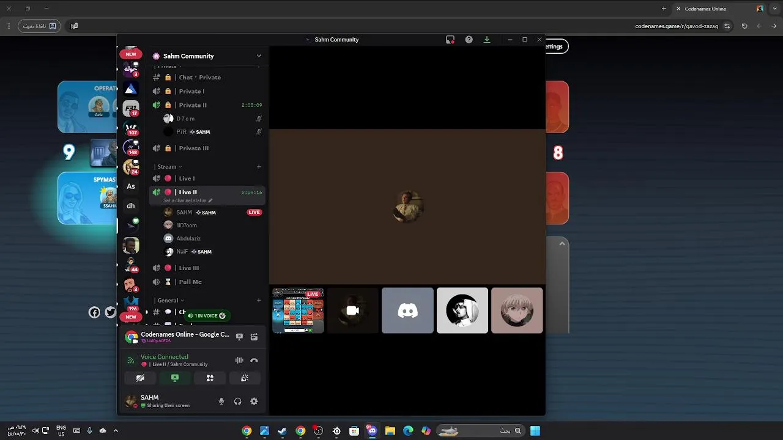Open the 'As' server icon
Viewport: 783px width, 440px height.
pos(130,186)
